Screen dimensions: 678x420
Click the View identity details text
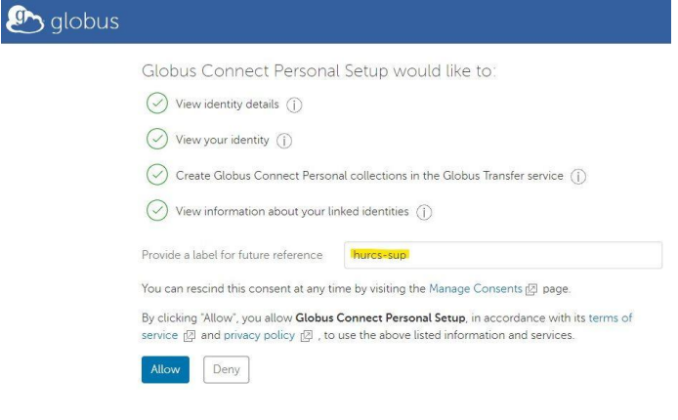click(227, 105)
